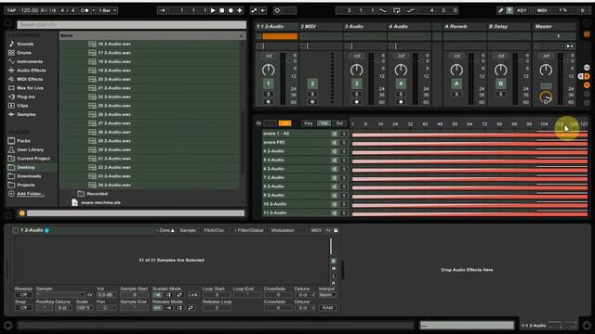Open Downloads folder place
Viewport: 595px width, 334px height.
coord(29,176)
